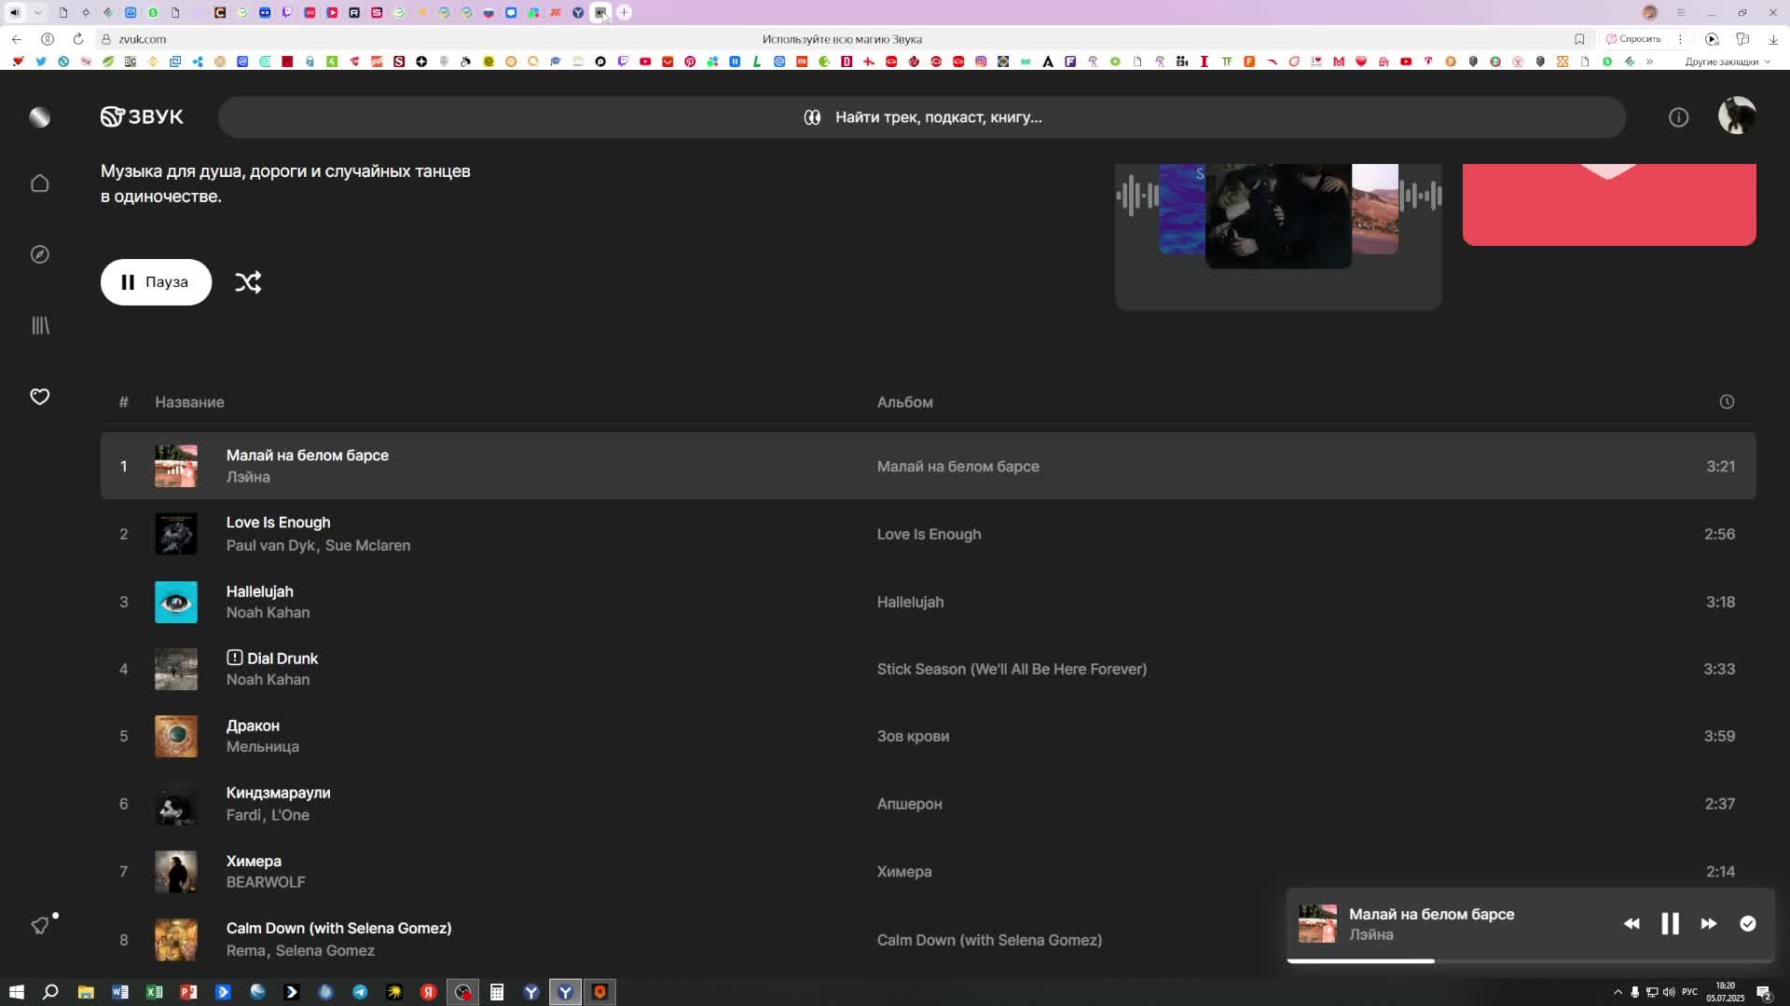Click cover art of Малай на белом барсе row
The height and width of the screenshot is (1006, 1790).
(x=176, y=467)
